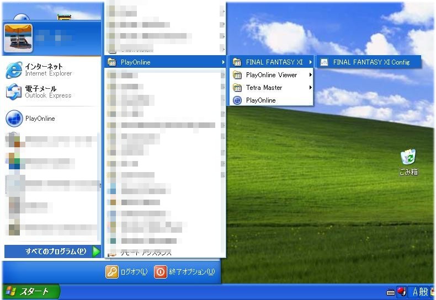Click the FINAL FANTASY XI folder icon
Screen dimensions: 436x300
pos(237,62)
